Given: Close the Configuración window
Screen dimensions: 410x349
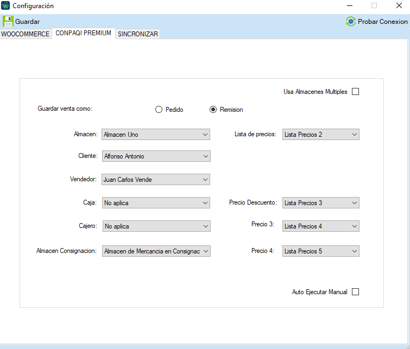Looking at the screenshot, I should (x=399, y=5).
